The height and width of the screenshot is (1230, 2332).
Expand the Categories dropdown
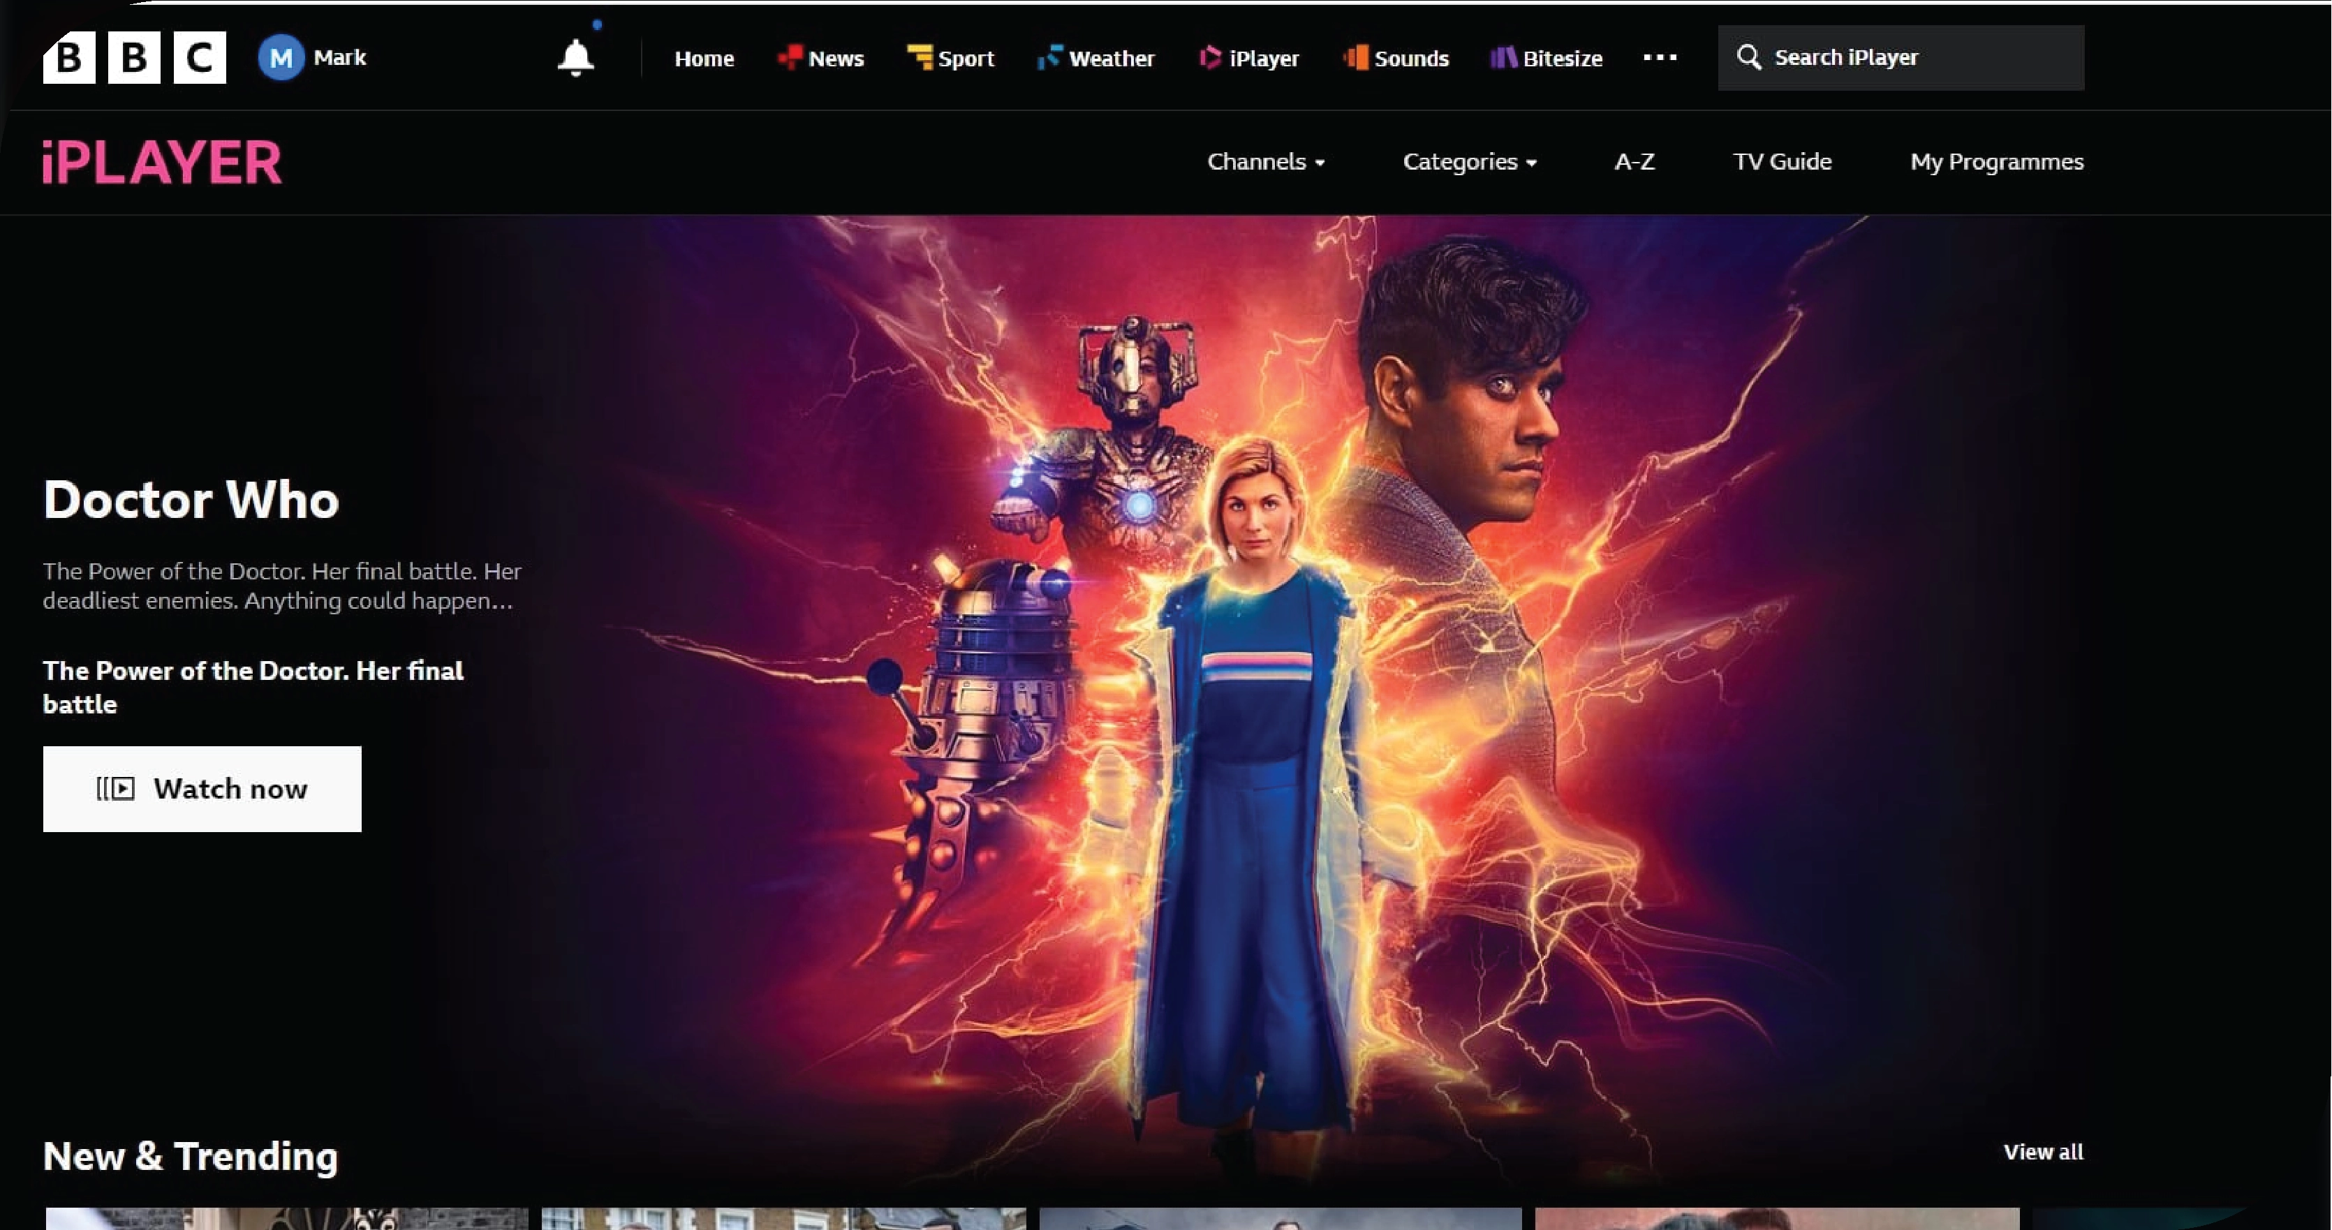[x=1469, y=162]
